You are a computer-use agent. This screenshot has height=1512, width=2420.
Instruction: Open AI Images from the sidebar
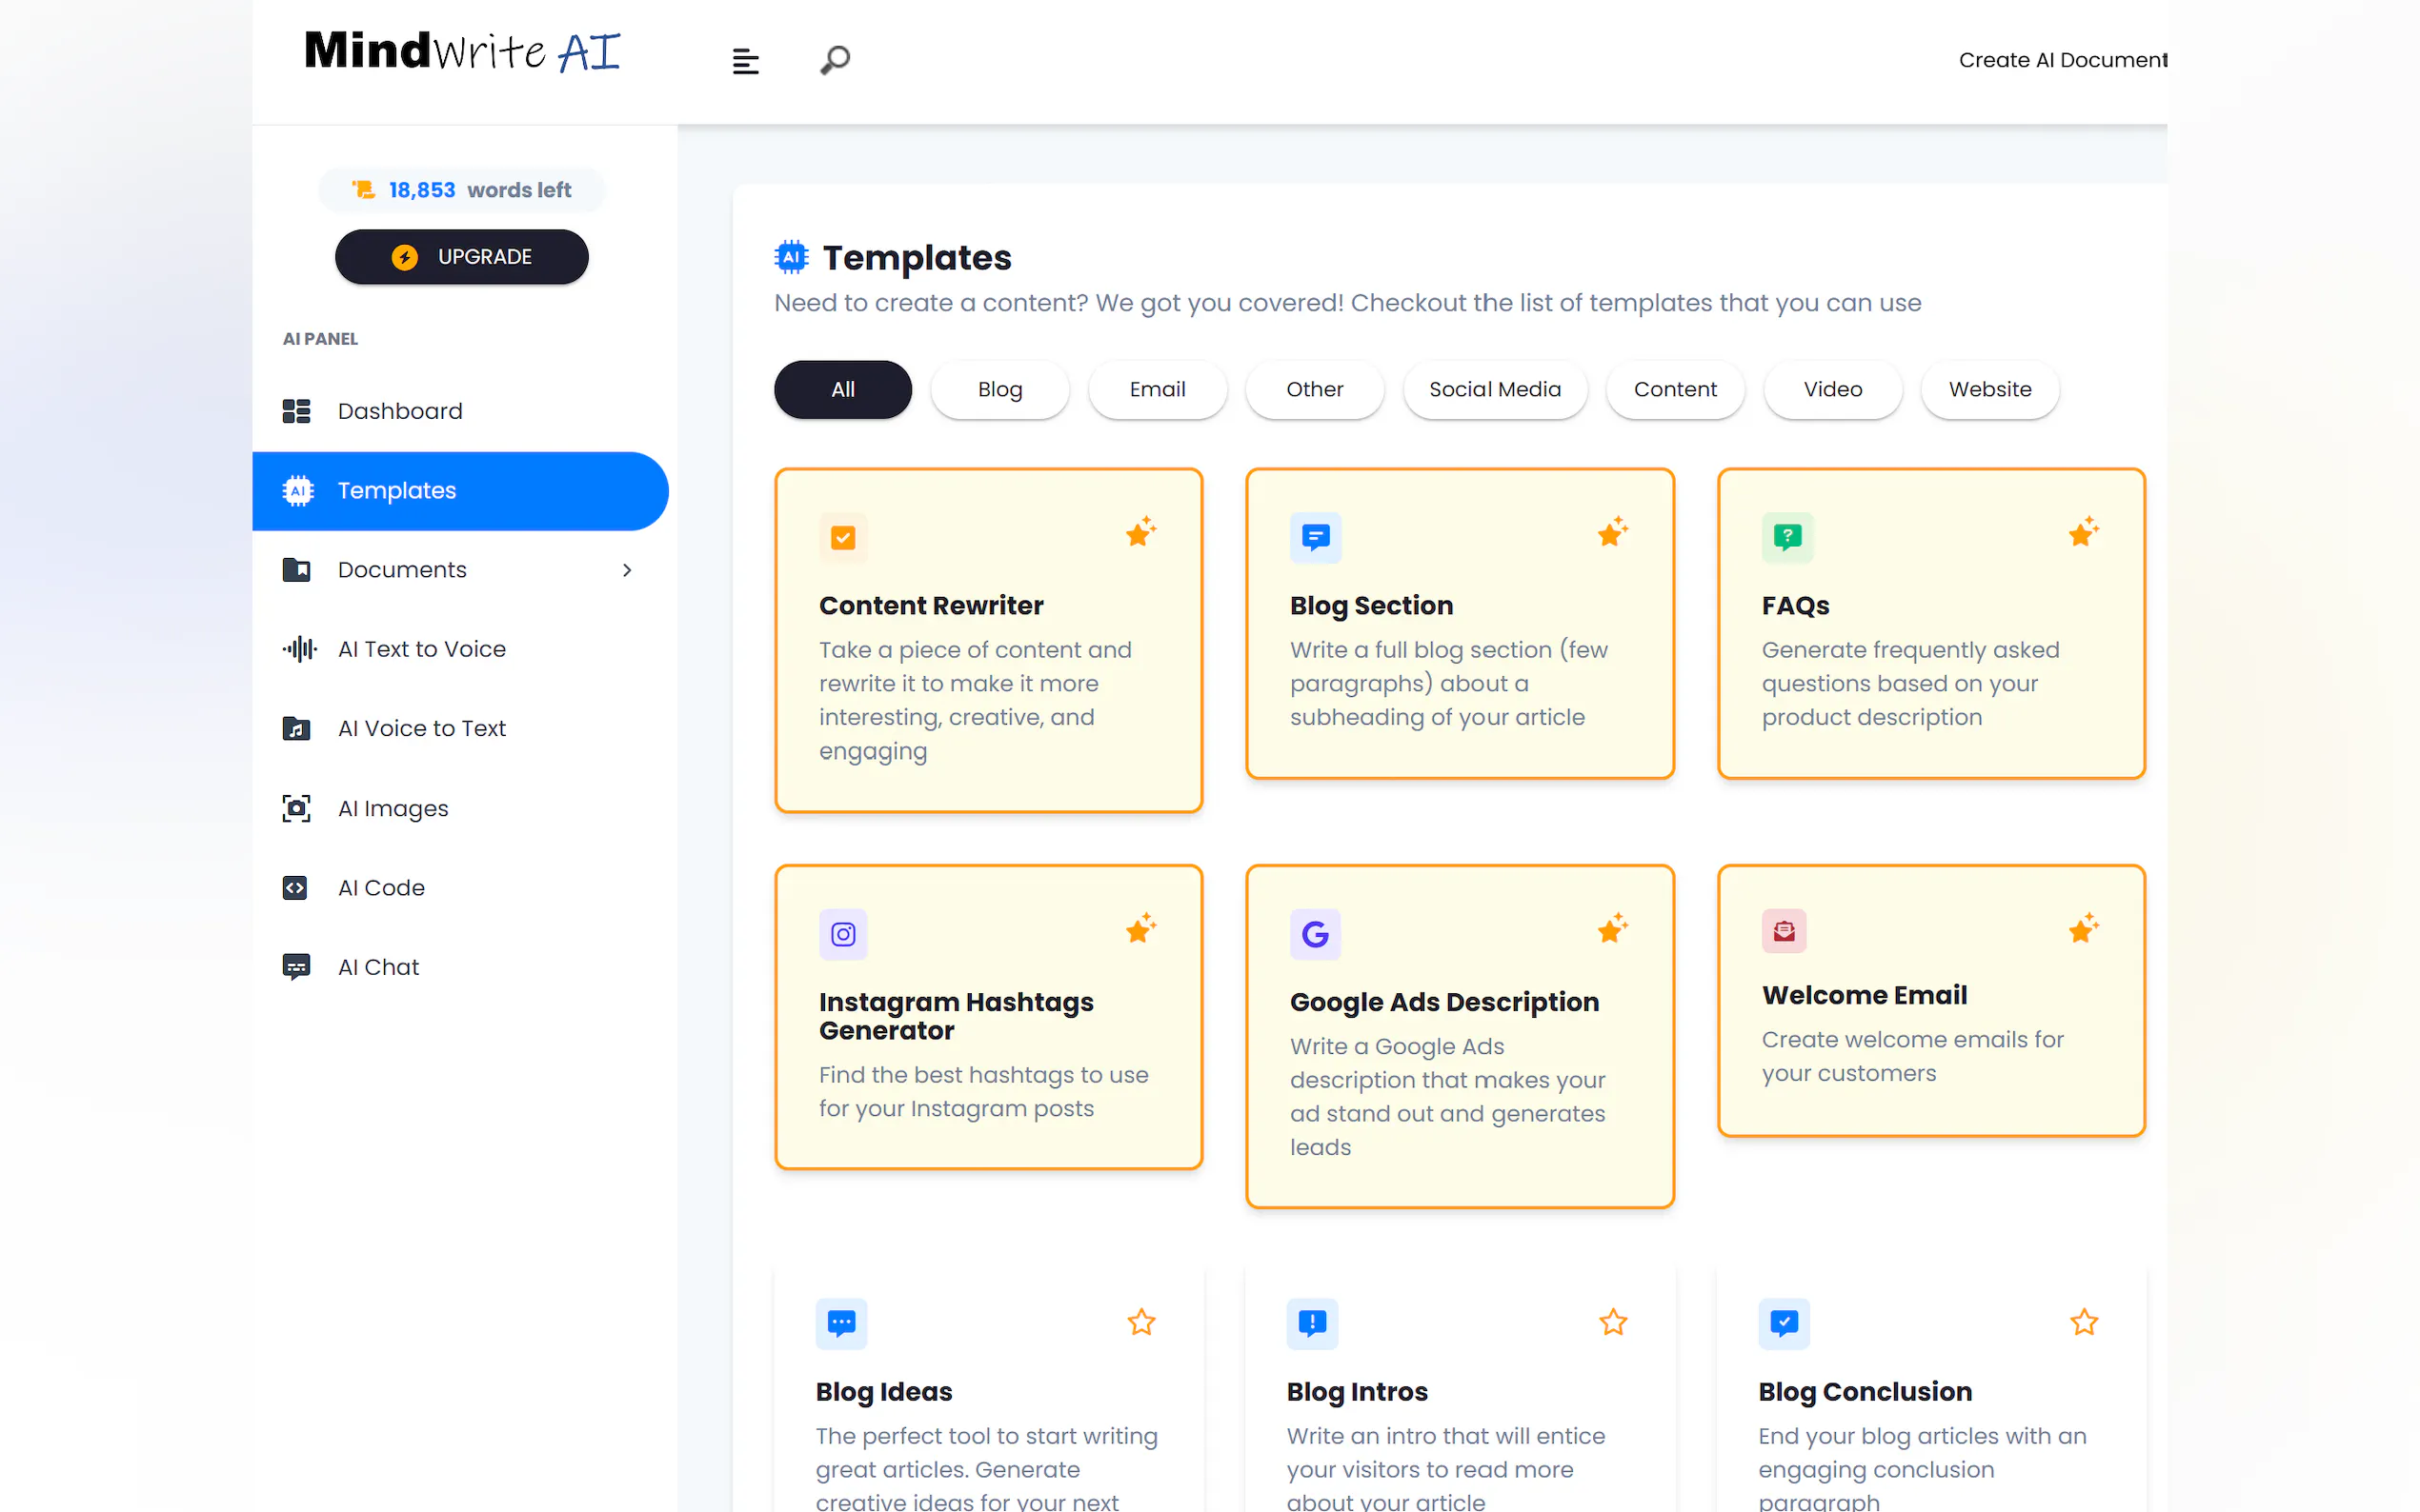[393, 808]
